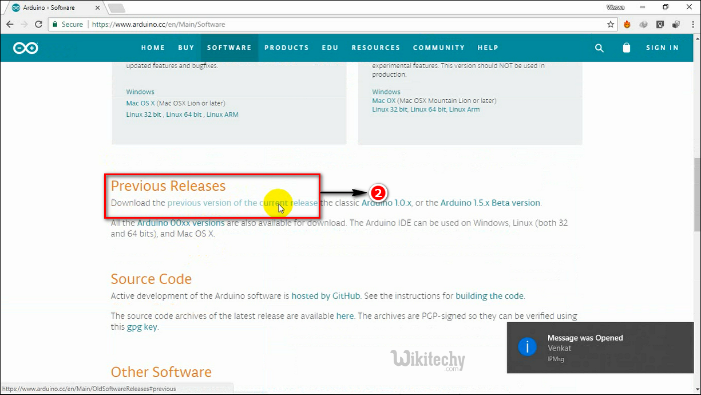This screenshot has width=701, height=395.
Task: Open the RESOURCES nav menu
Action: coord(375,48)
